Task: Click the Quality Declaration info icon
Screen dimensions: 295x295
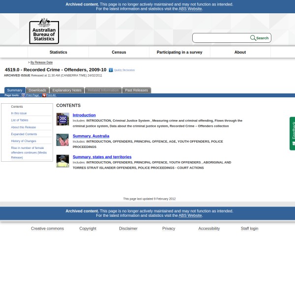Action: (x=111, y=70)
